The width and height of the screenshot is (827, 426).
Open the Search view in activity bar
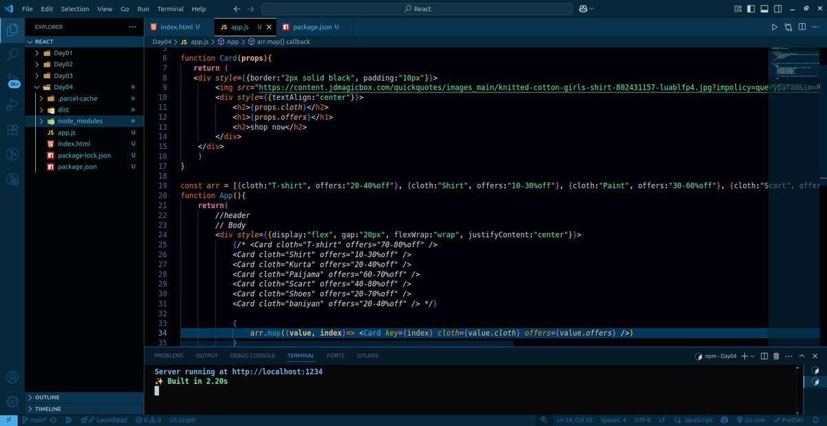pyautogui.click(x=12, y=54)
